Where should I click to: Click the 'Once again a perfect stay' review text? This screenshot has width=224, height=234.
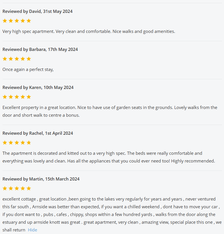pos(28,70)
